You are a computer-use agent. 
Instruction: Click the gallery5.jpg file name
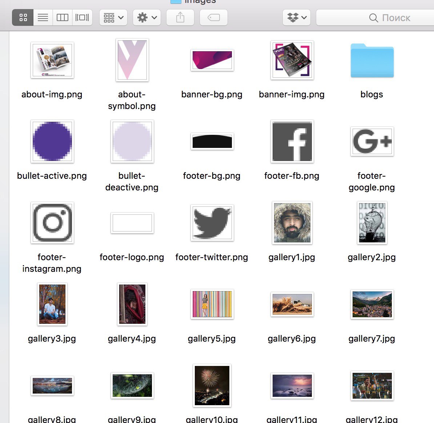click(212, 339)
